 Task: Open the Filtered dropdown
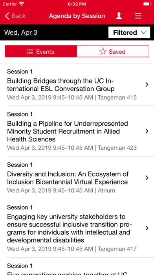pyautogui.click(x=129, y=32)
